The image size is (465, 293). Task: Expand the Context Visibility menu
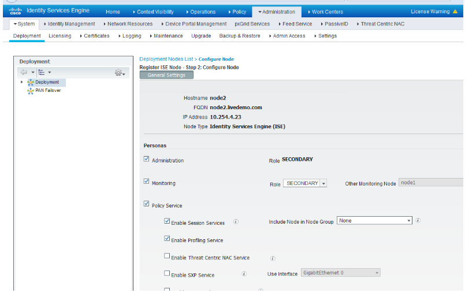(153, 12)
